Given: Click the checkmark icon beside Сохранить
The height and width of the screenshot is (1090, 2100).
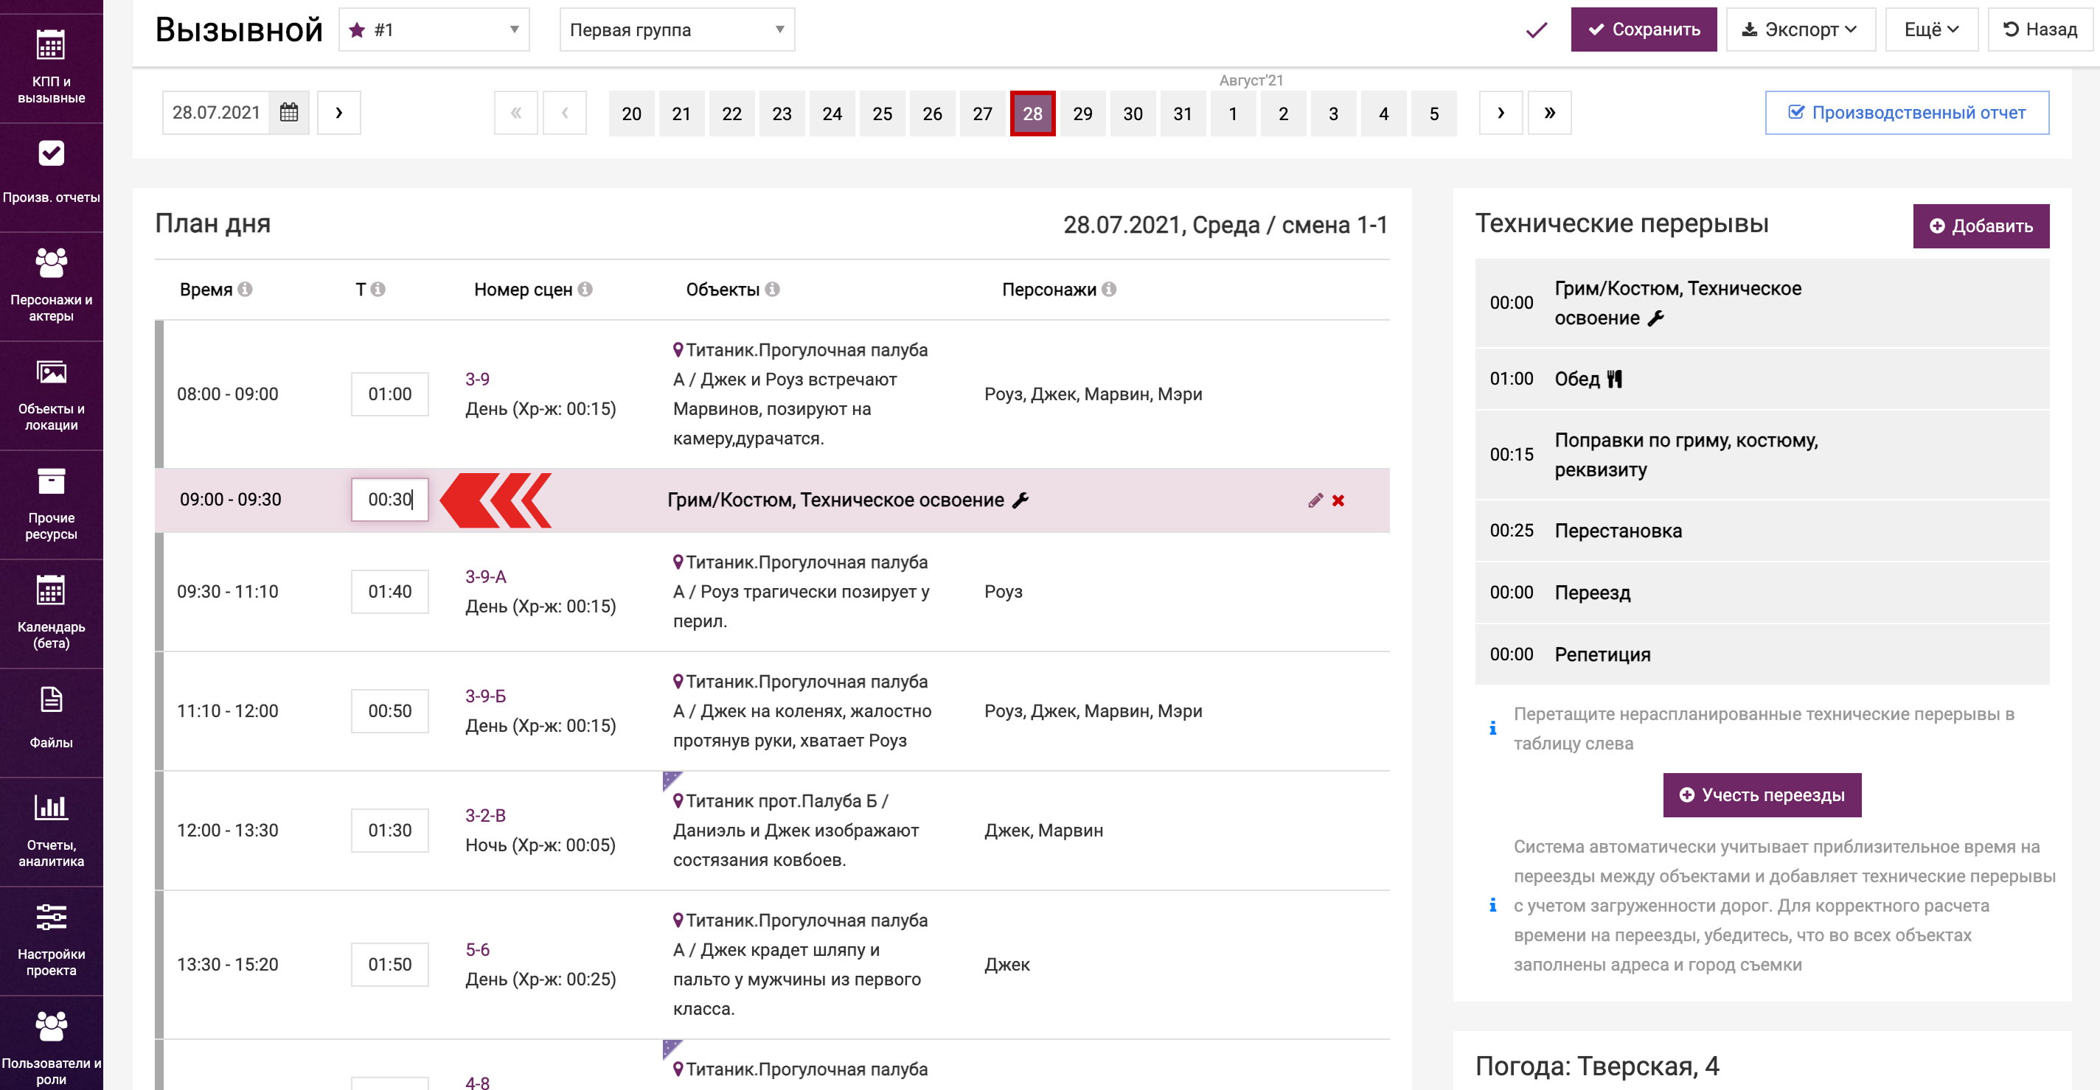Looking at the screenshot, I should point(1536,30).
